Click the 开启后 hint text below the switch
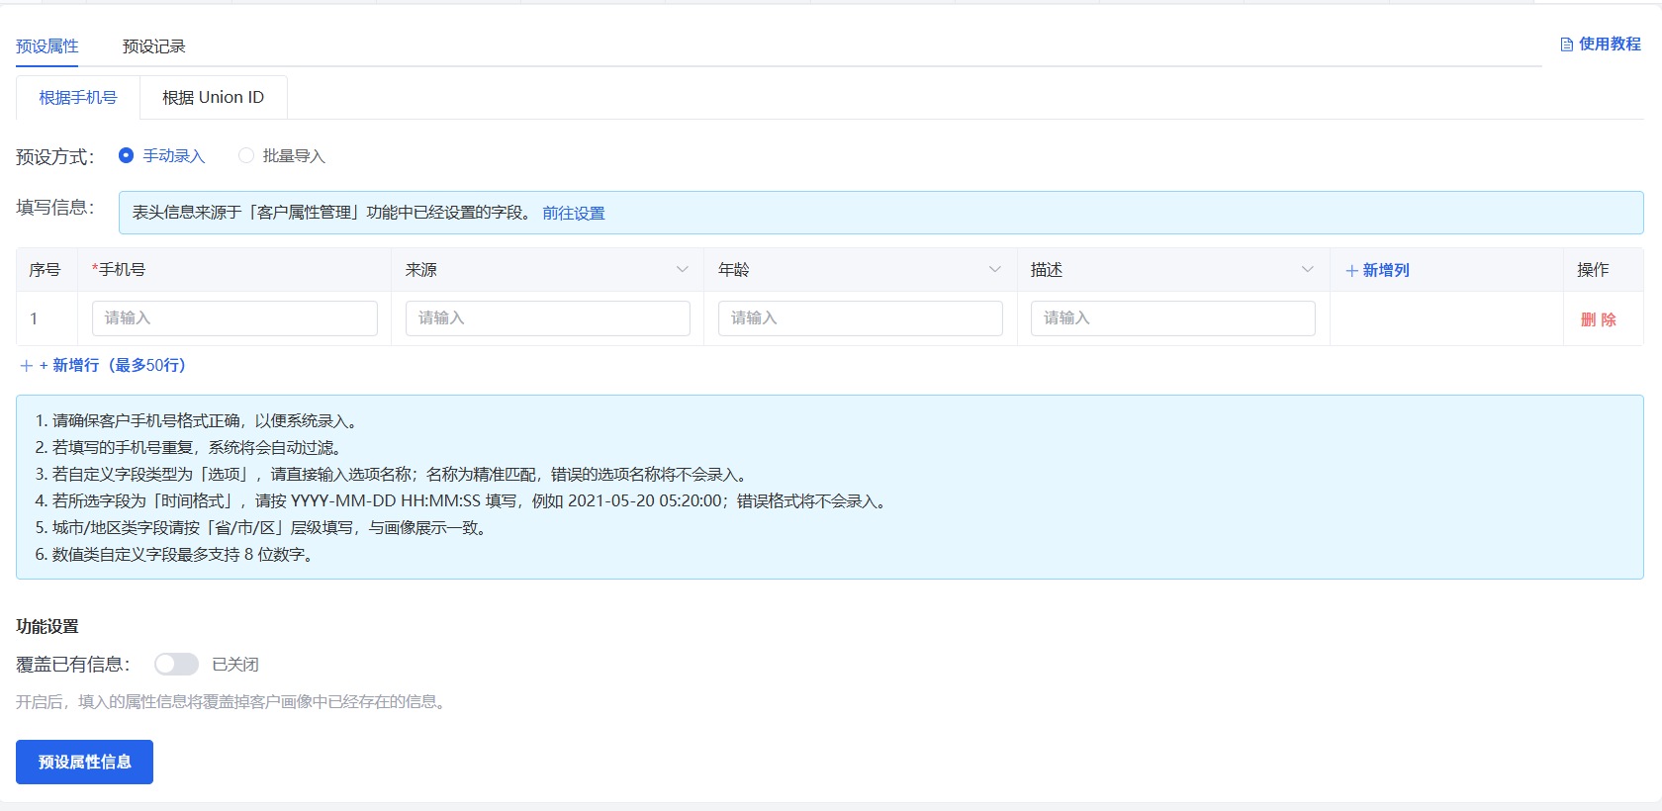Image resolution: width=1662 pixels, height=811 pixels. [x=233, y=702]
